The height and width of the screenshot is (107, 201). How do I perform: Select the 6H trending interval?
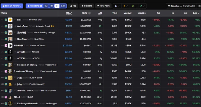[x=57, y=6]
